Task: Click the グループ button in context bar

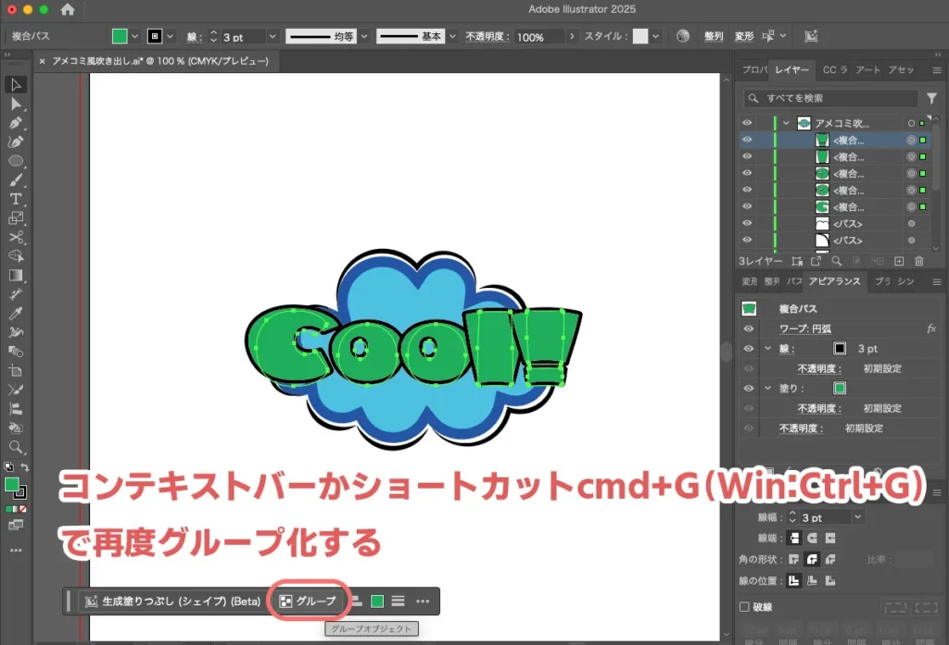Action: [308, 601]
